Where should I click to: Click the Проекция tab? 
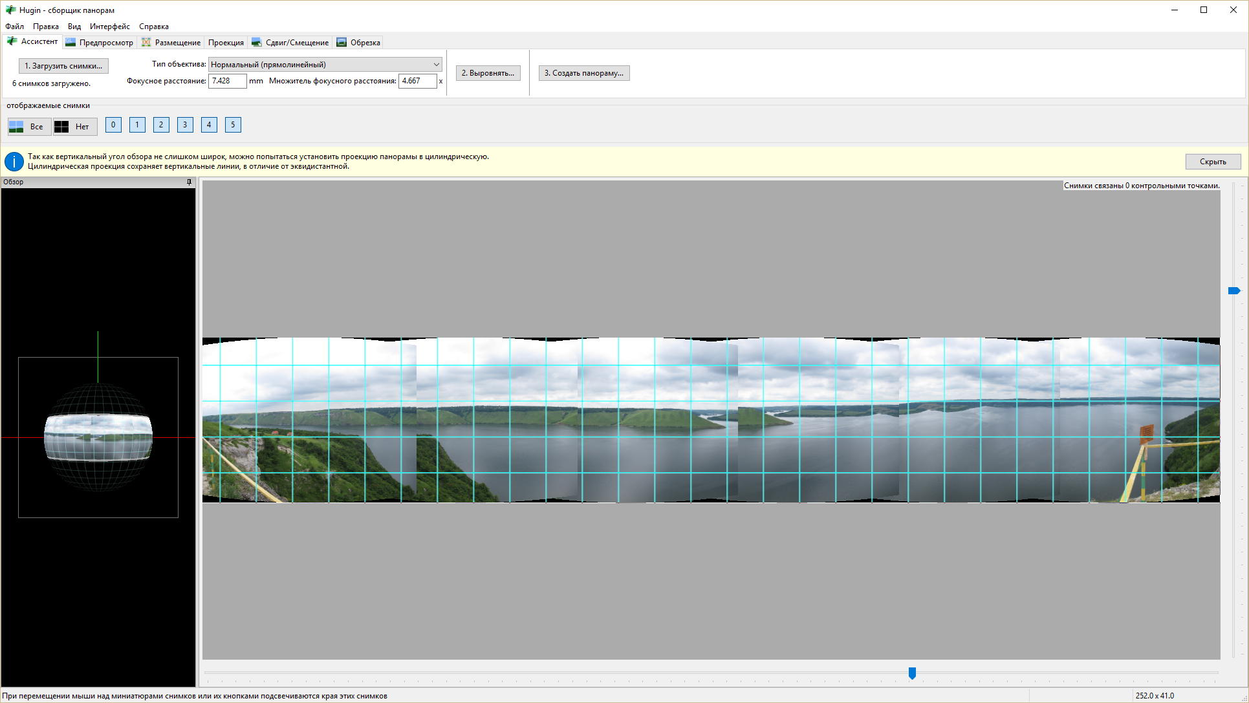click(226, 43)
